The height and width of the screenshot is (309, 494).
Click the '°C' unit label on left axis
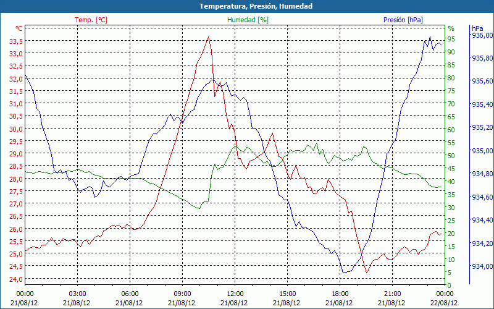(x=19, y=28)
